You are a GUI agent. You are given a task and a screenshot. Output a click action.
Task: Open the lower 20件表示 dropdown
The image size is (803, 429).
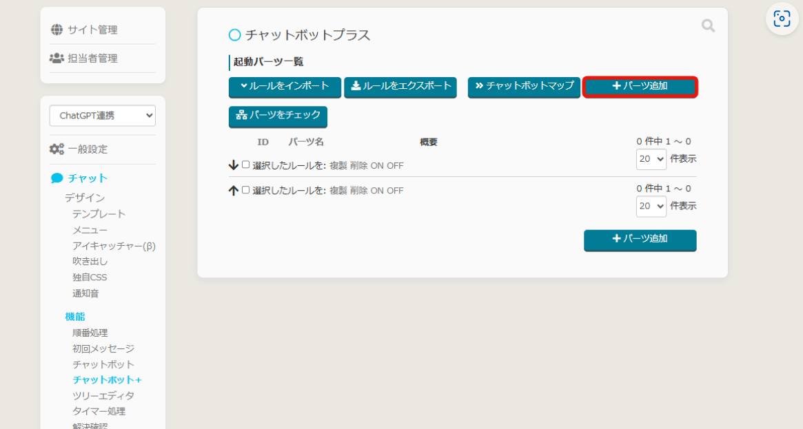tap(651, 206)
